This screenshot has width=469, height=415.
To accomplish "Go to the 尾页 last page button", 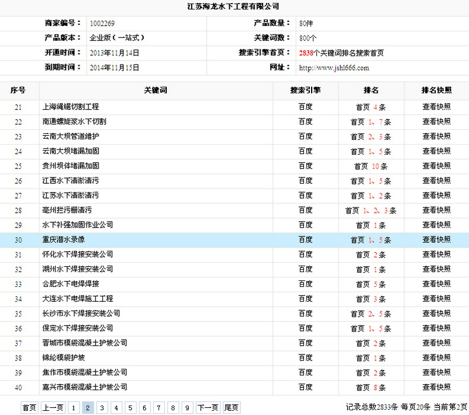I will point(232,407).
